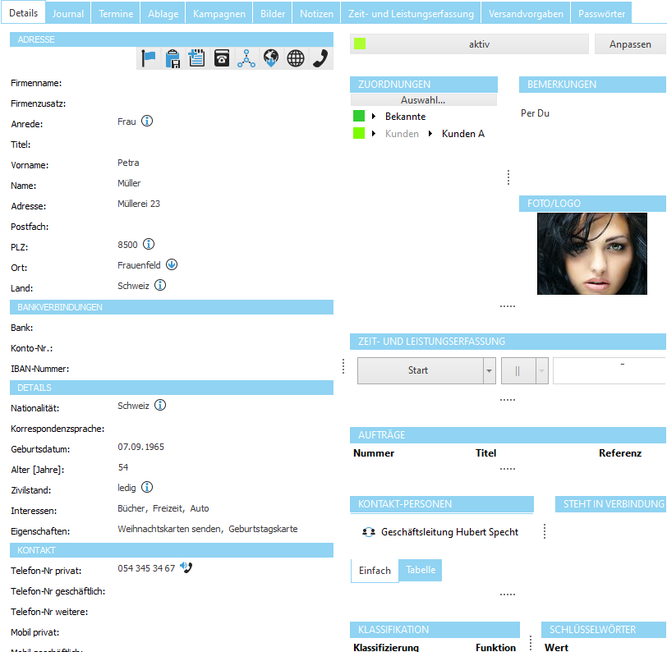This screenshot has width=667, height=652.
Task: Click the phone book icon in the address toolbar
Action: click(x=221, y=59)
